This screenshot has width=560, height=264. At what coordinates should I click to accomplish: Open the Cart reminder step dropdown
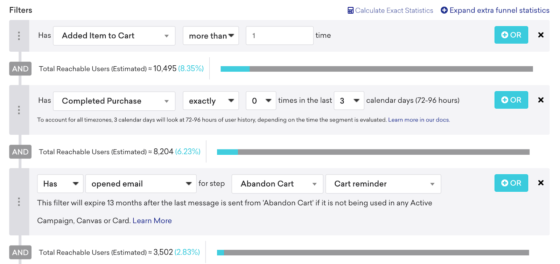click(x=383, y=184)
